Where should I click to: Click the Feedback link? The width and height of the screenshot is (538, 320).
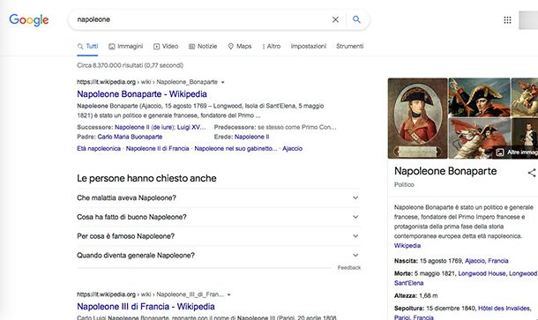pyautogui.click(x=349, y=267)
